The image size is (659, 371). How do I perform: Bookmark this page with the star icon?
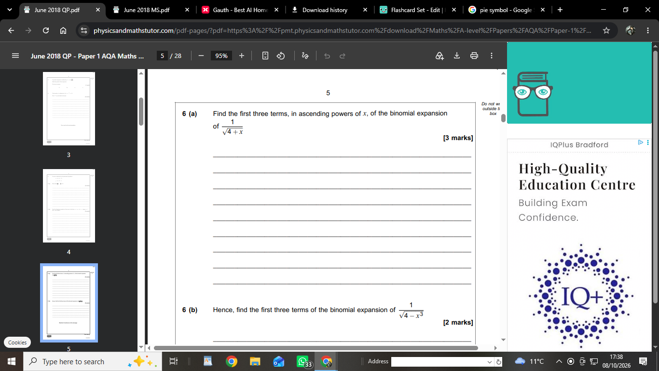coord(606,30)
